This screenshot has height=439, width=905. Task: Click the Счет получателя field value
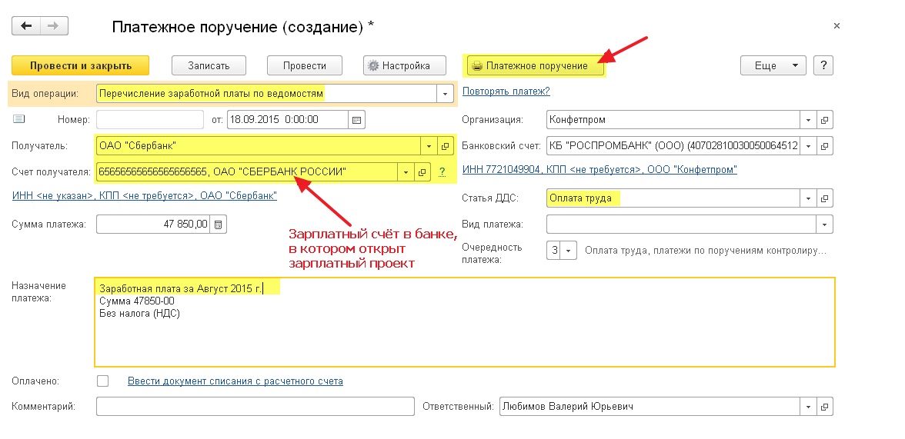[247, 172]
